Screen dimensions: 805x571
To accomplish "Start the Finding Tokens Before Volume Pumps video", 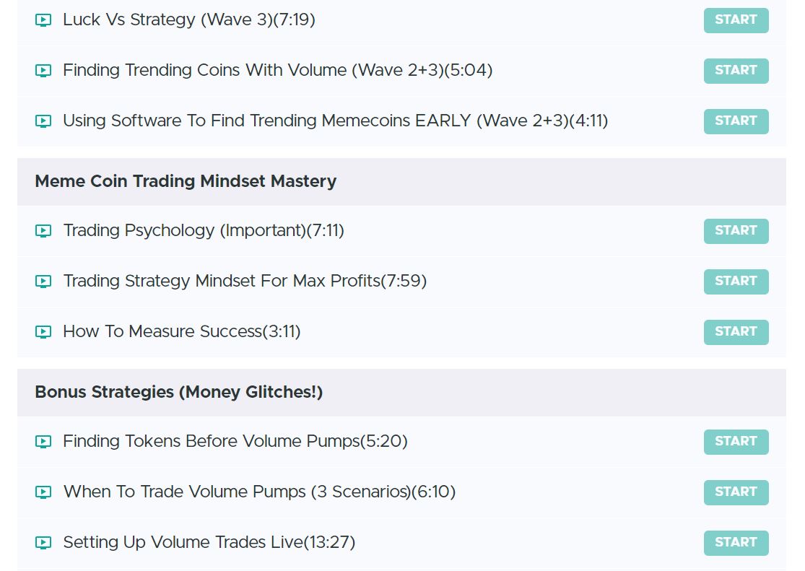I will [736, 442].
